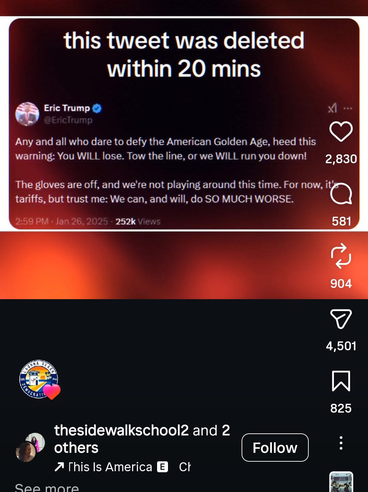Click Follow button
Image resolution: width=368 pixels, height=492 pixels.
(275, 447)
